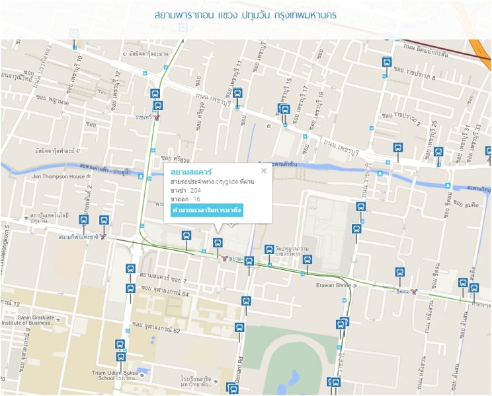Image resolution: width=492 pixels, height=396 pixels.
Task: Click the สยาม BTS station icon
Action: (x=225, y=259)
